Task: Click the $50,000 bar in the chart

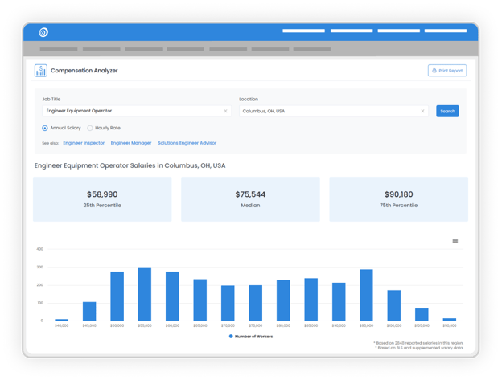Action: 117,296
